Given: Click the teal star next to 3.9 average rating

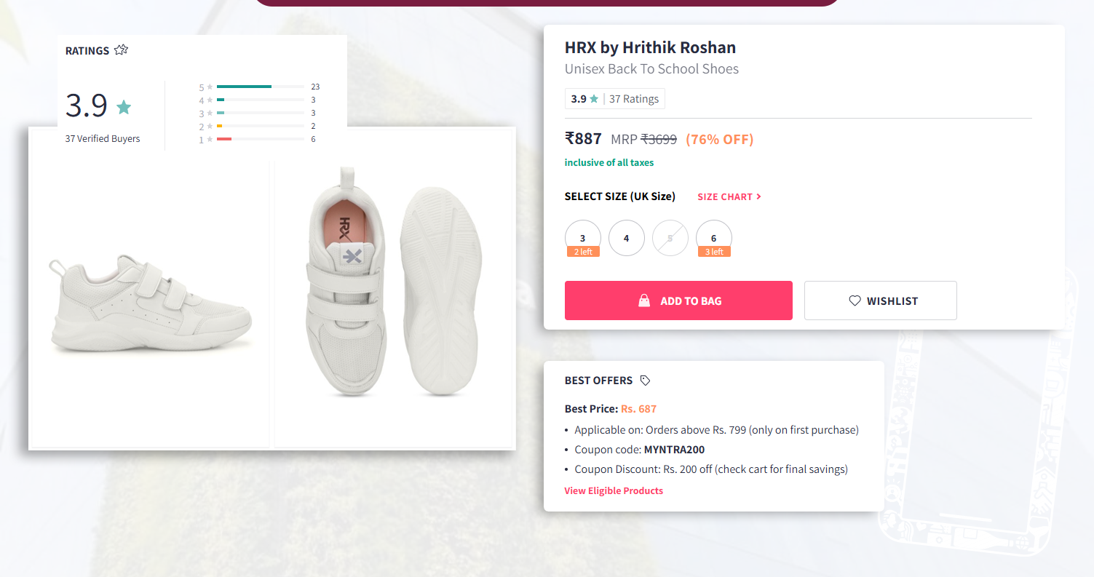Looking at the screenshot, I should pos(124,106).
